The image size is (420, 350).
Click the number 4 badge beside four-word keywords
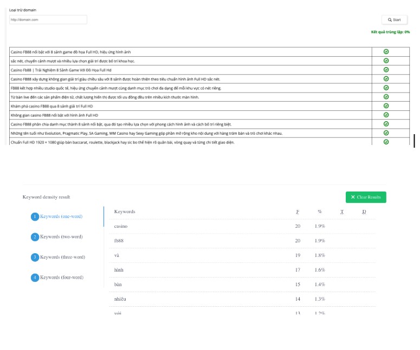[35, 278]
